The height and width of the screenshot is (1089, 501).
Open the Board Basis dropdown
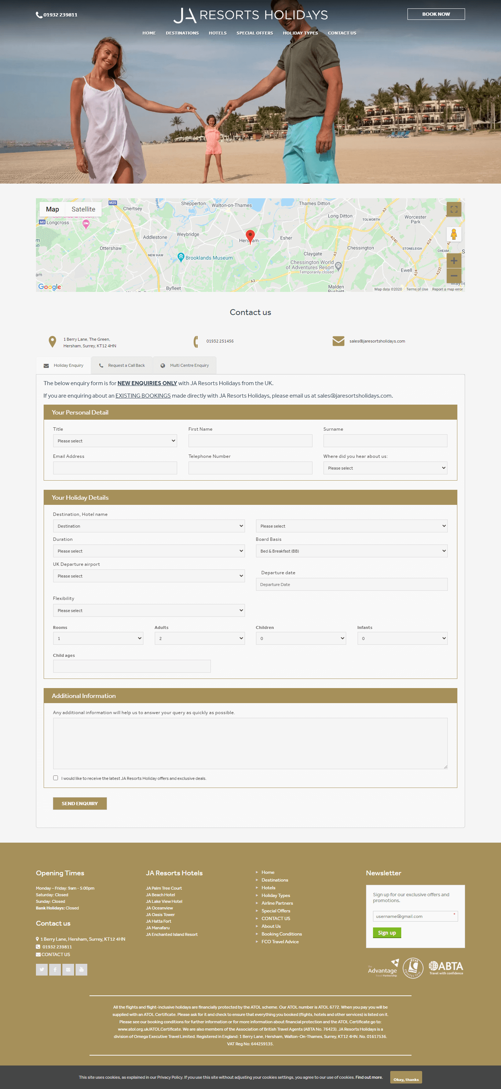(351, 551)
